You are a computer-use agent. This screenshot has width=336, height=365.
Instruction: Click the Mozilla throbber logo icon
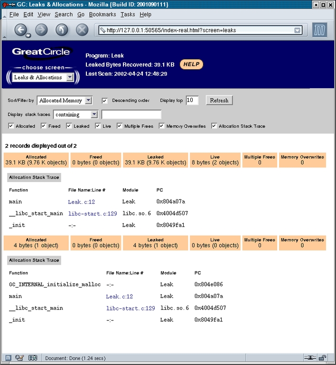pyautogui.click(x=319, y=30)
